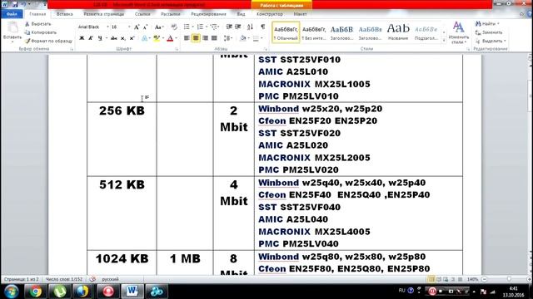Viewport: 533px width, 299px height.
Task: Cut selection with Вырезать
Action: pos(38,24)
